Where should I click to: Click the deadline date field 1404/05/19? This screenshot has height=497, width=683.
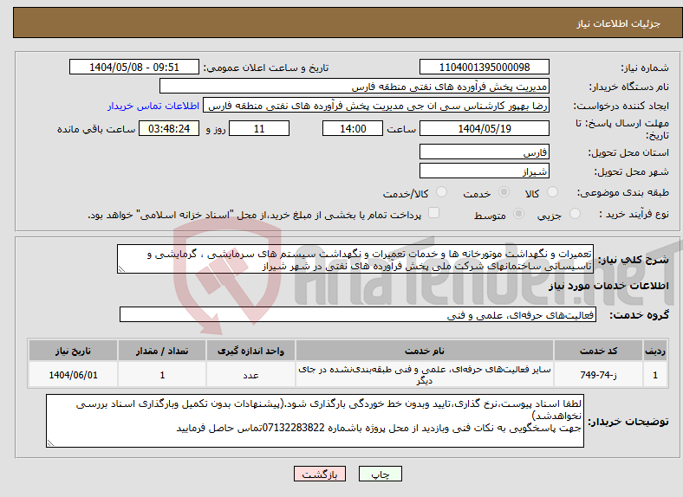click(x=484, y=128)
